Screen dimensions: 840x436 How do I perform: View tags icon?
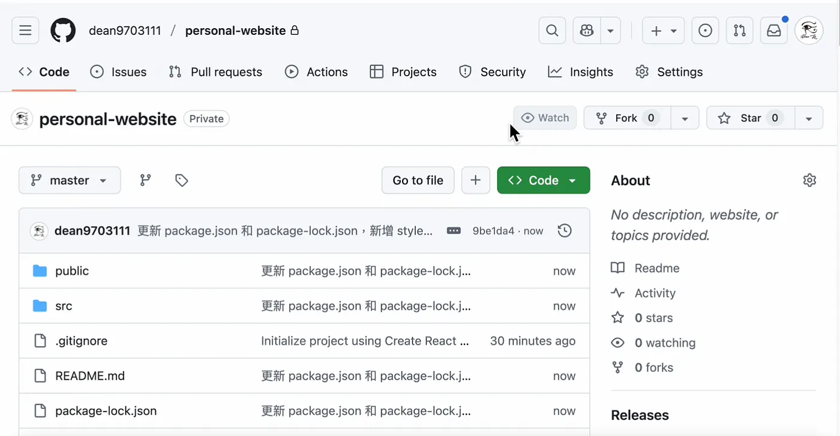point(182,181)
